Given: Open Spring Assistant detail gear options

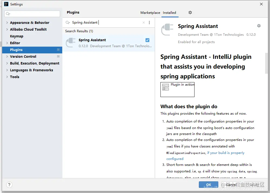Looking at the screenshot, I should [259, 26].
